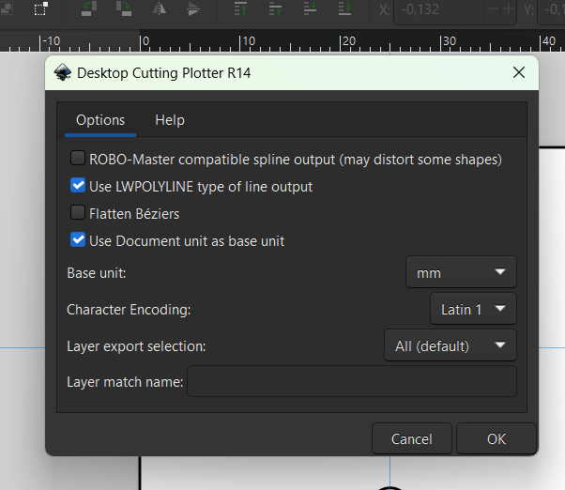Screen dimensions: 565x490
Task: Click the Inkscape logo in dialog title
Action: click(x=62, y=72)
